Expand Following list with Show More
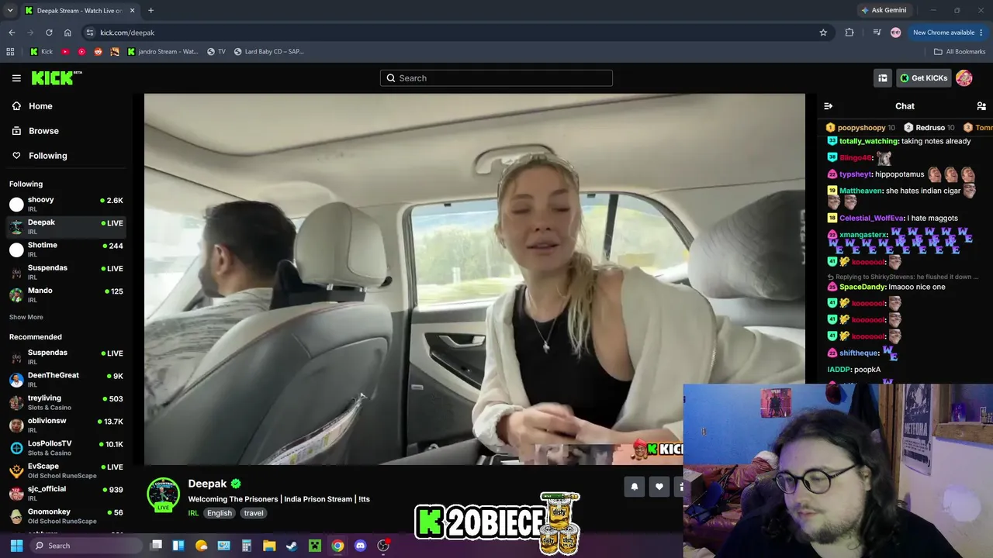Image resolution: width=993 pixels, height=558 pixels. point(26,317)
